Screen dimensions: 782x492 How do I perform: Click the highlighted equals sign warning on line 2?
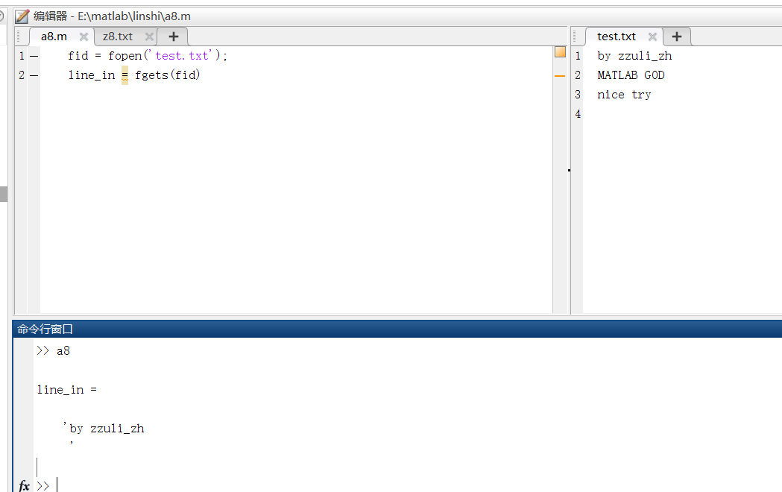click(x=124, y=75)
